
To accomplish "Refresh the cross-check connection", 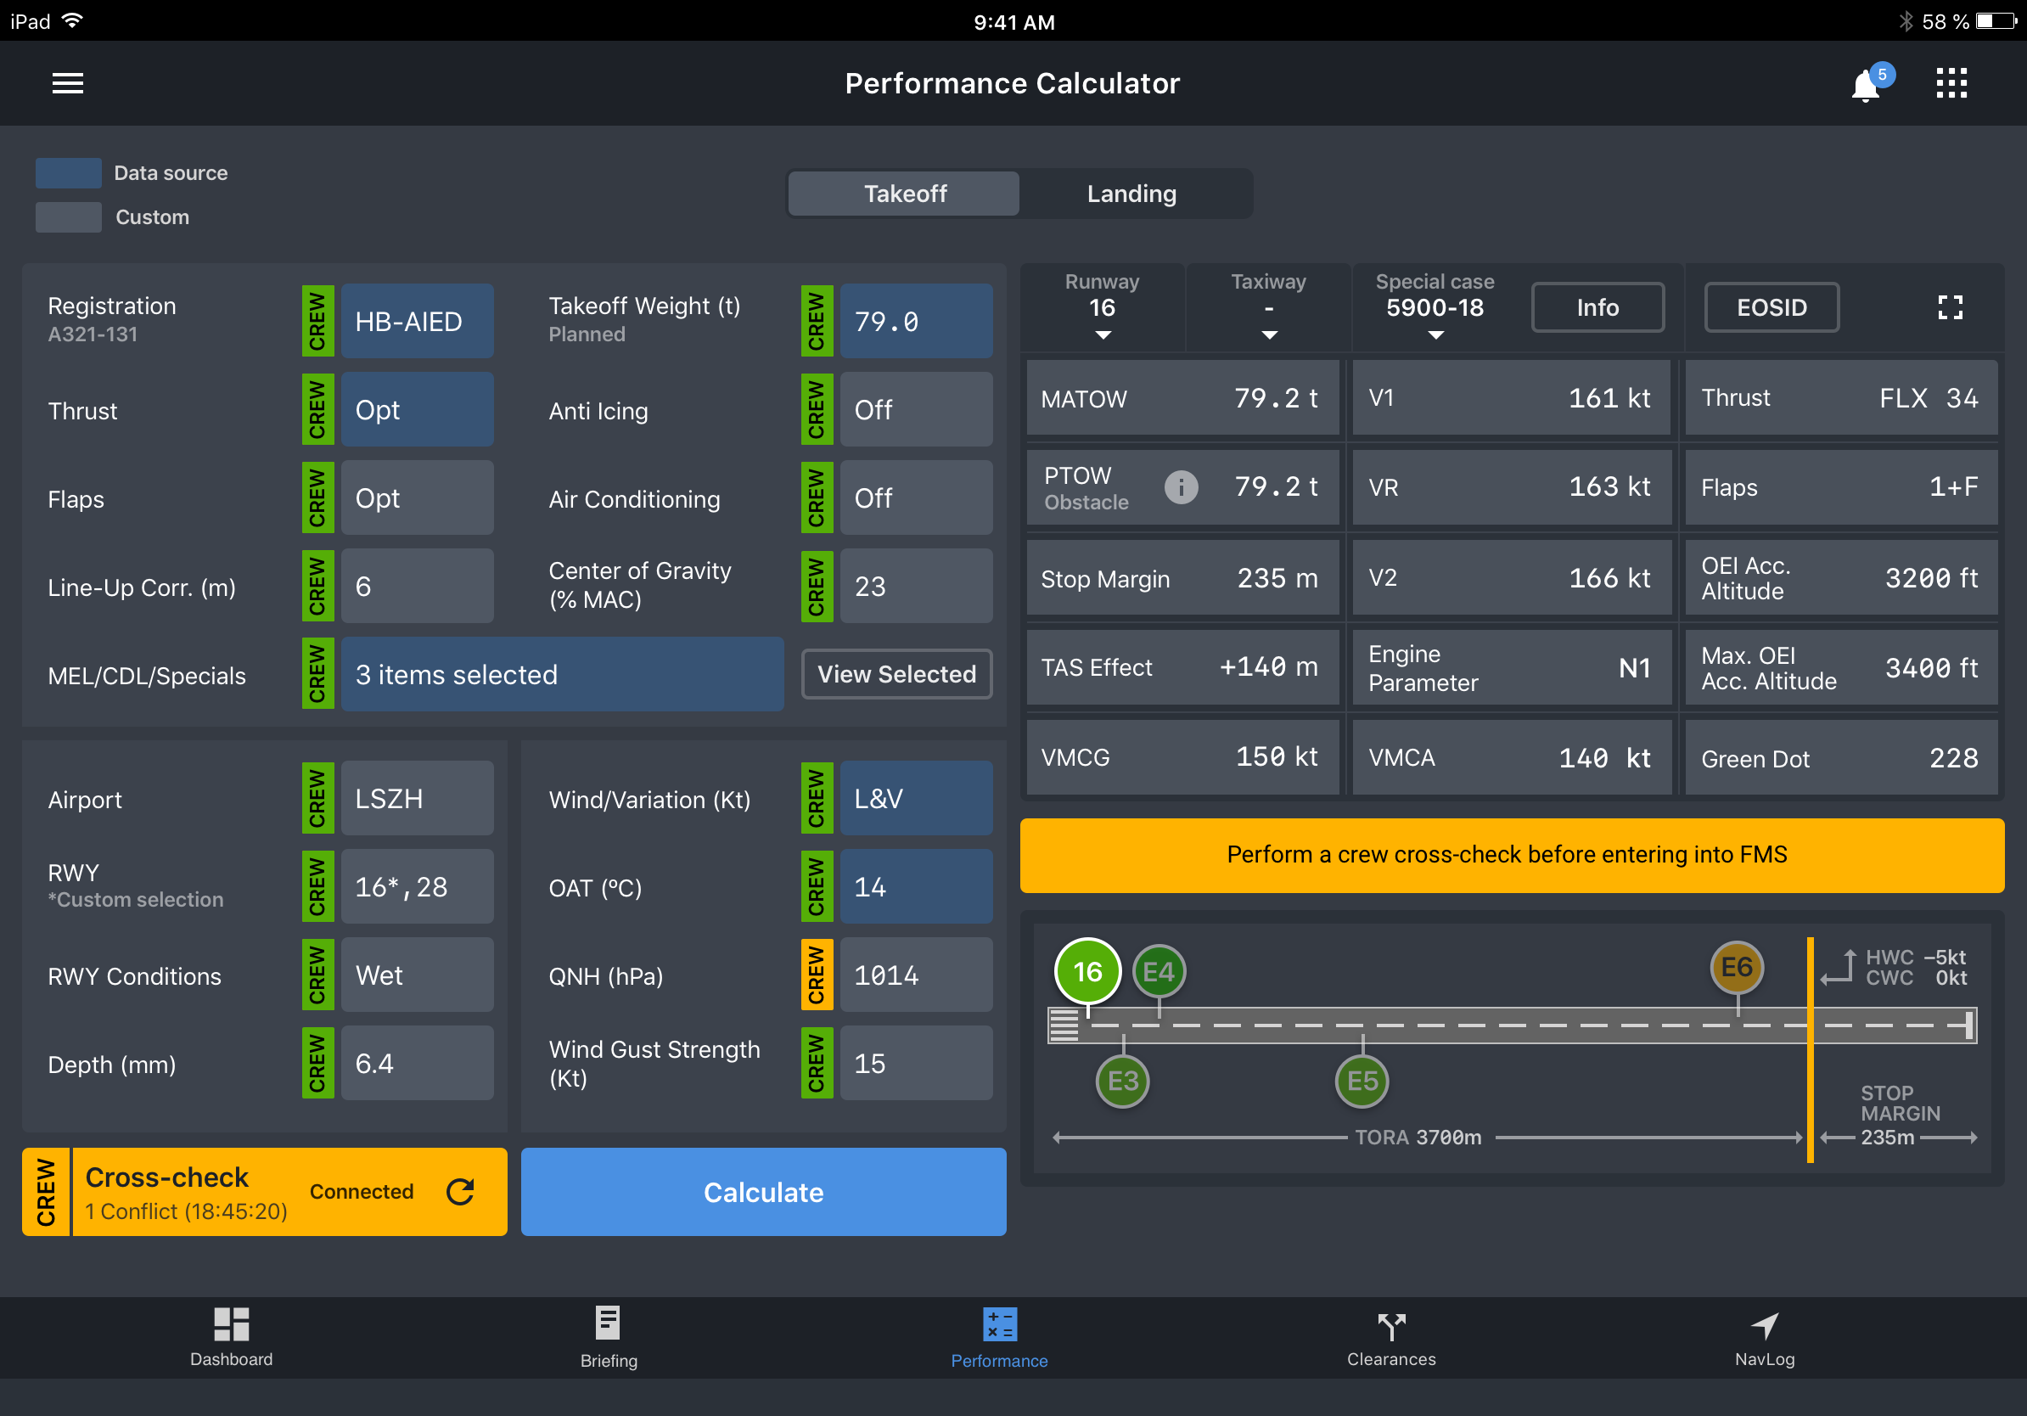I will click(x=460, y=1192).
